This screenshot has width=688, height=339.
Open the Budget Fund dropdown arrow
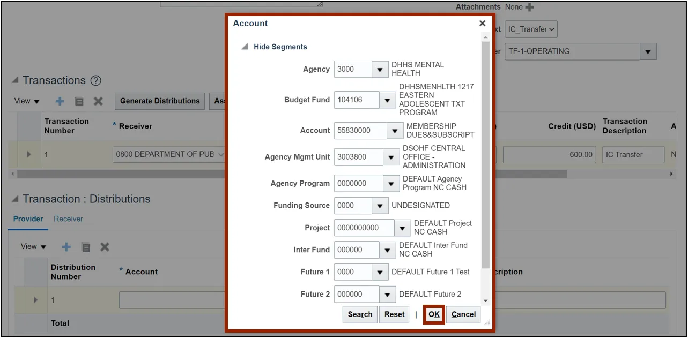pos(388,100)
